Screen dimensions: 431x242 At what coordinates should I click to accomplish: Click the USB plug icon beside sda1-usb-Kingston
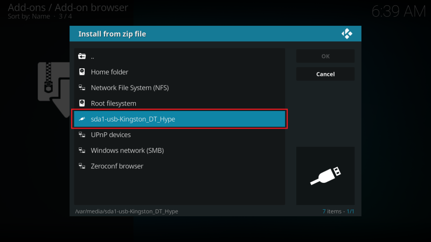tap(82, 119)
